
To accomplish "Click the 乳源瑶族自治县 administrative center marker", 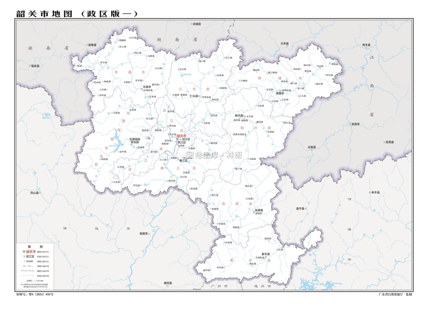I will click(131, 145).
